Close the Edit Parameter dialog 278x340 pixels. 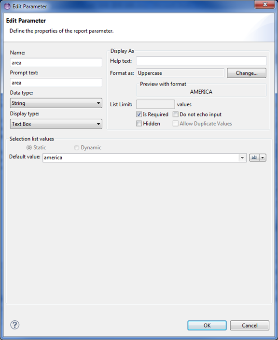[x=264, y=4]
